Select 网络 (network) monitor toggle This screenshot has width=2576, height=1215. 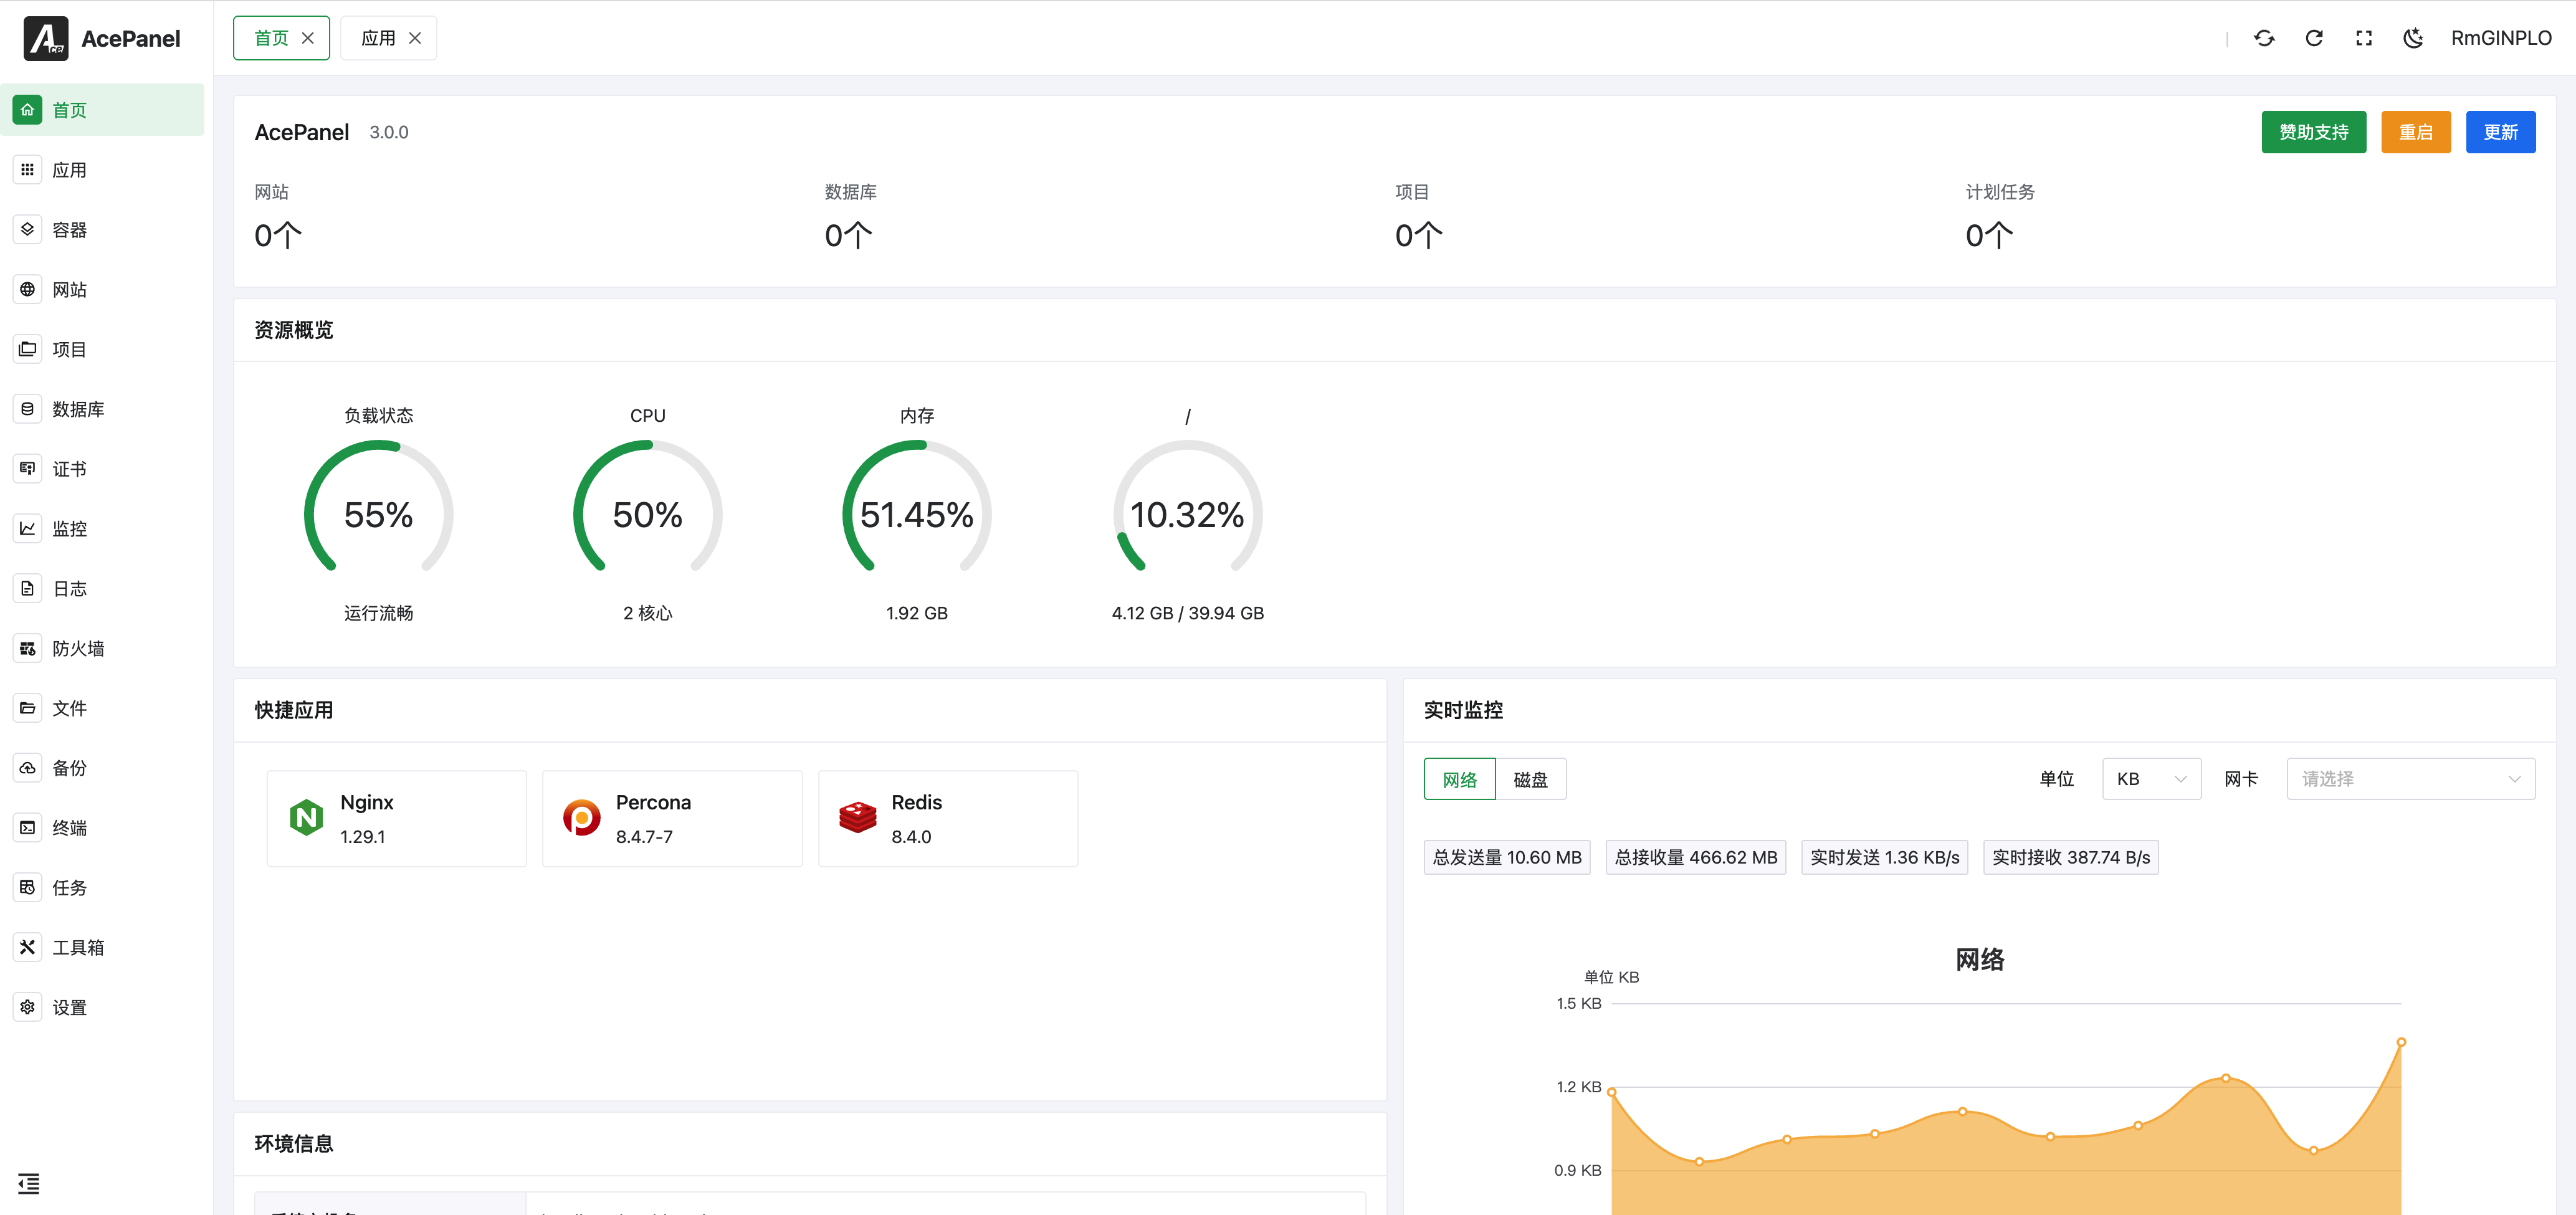point(1459,779)
